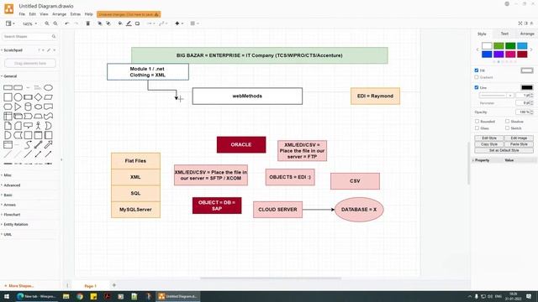This screenshot has width=538, height=302.
Task: Undo the last action
Action: click(x=67, y=23)
